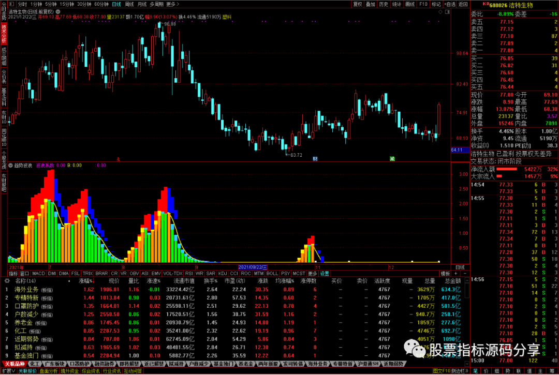Image resolution: width=559 pixels, height=375 pixels.
Task: Open the 筹 chip distribution panel button
Action: (552, 371)
